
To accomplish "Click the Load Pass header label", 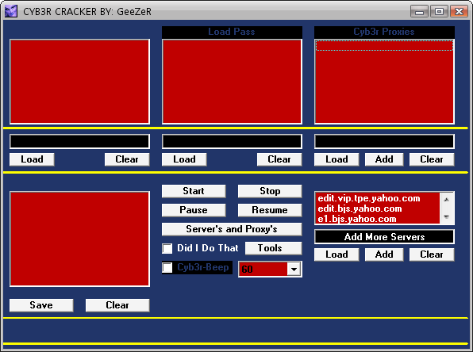I will coord(232,32).
